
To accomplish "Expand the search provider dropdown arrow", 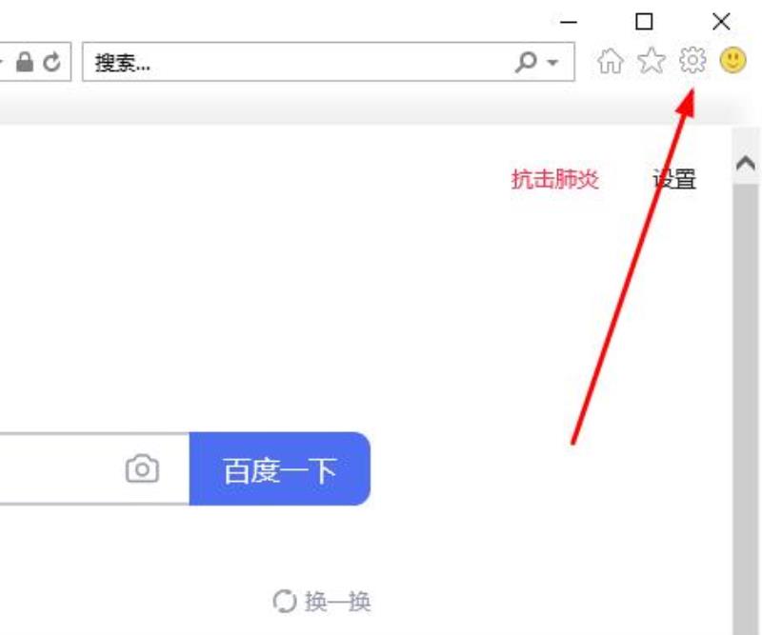I will pyautogui.click(x=552, y=62).
